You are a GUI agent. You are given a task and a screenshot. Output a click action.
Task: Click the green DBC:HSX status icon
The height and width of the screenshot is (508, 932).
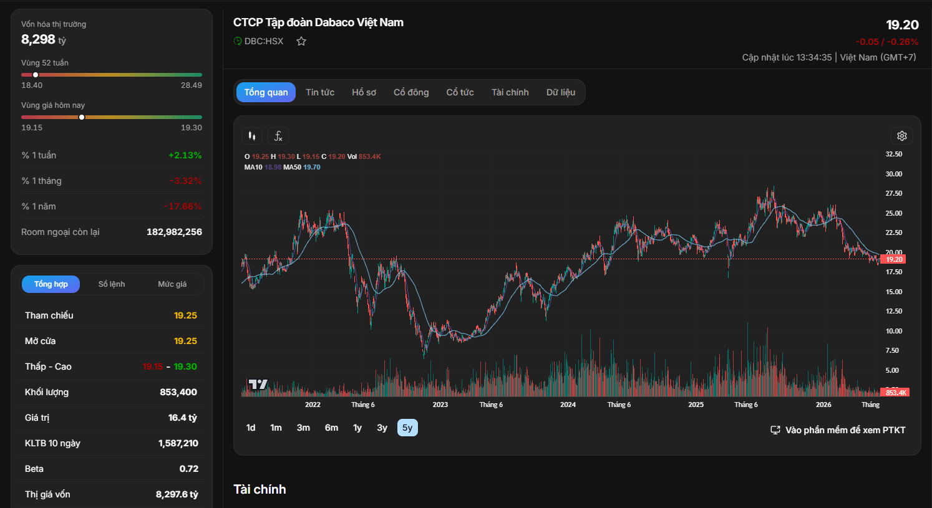238,41
